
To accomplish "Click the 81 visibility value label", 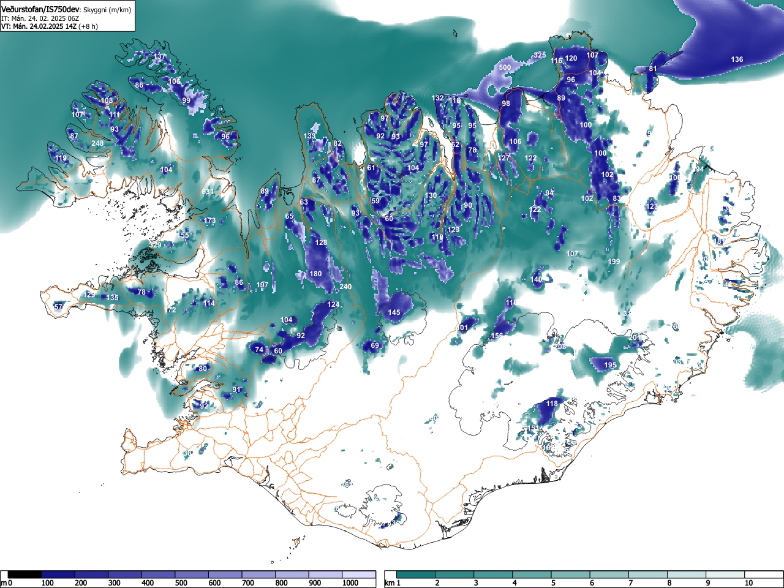I will [653, 69].
